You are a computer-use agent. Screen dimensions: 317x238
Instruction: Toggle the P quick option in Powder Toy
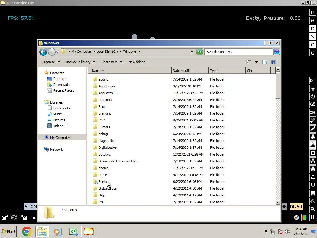tap(313, 12)
